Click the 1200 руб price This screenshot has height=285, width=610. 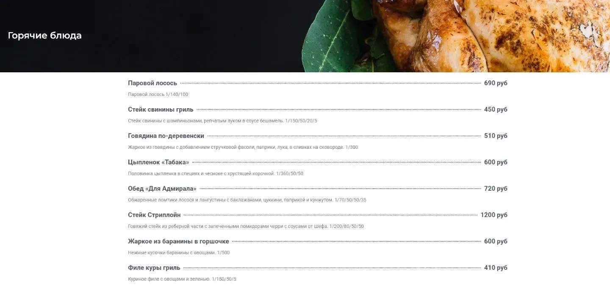tap(494, 215)
